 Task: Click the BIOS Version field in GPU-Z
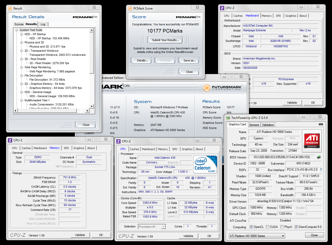tap(282, 157)
